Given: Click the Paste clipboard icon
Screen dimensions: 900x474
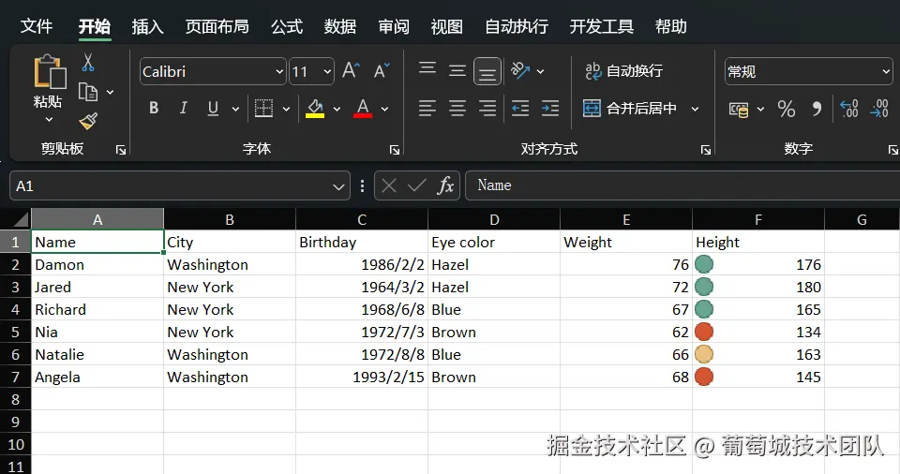Looking at the screenshot, I should pyautogui.click(x=50, y=72).
